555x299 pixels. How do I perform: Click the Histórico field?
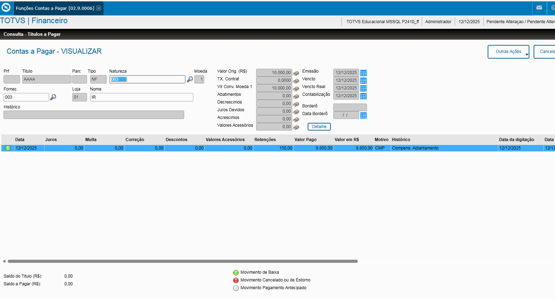94,115
